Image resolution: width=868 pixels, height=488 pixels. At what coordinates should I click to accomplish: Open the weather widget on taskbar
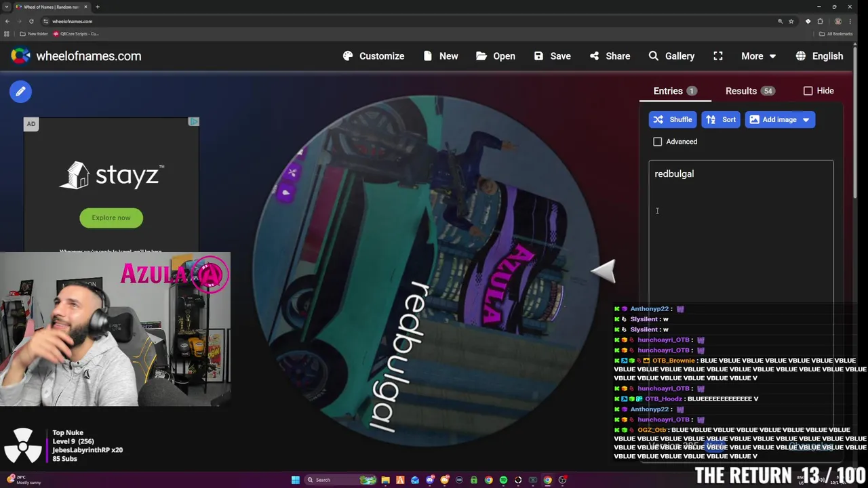tap(24, 480)
